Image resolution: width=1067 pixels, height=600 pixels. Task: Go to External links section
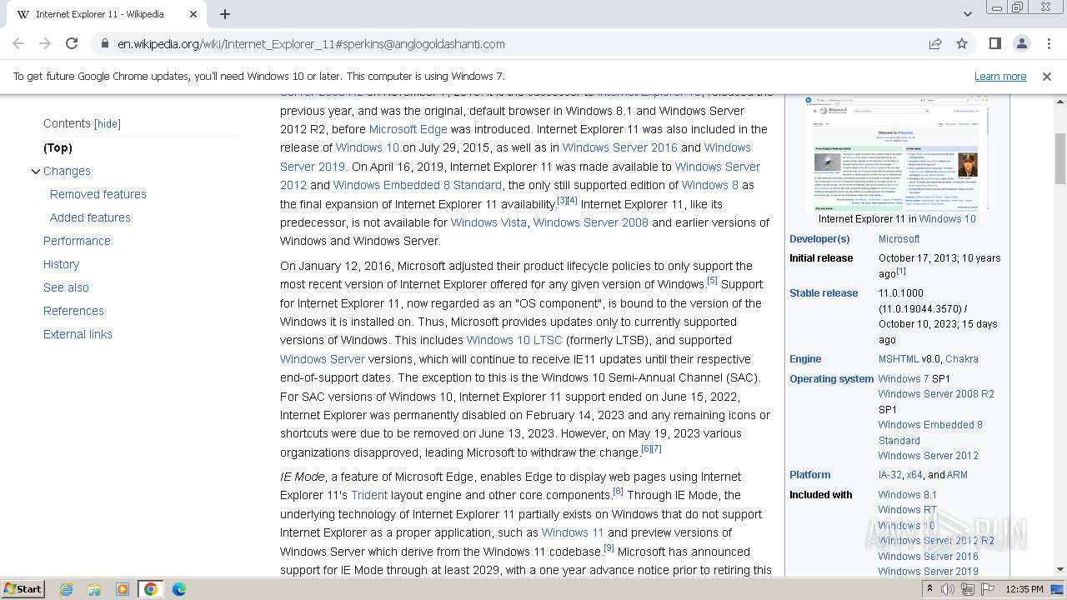tap(78, 334)
